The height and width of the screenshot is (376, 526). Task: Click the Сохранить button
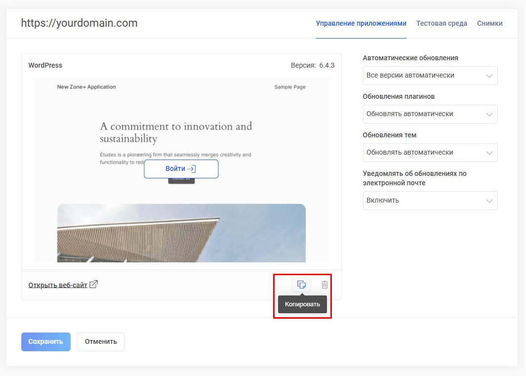pyautogui.click(x=46, y=341)
